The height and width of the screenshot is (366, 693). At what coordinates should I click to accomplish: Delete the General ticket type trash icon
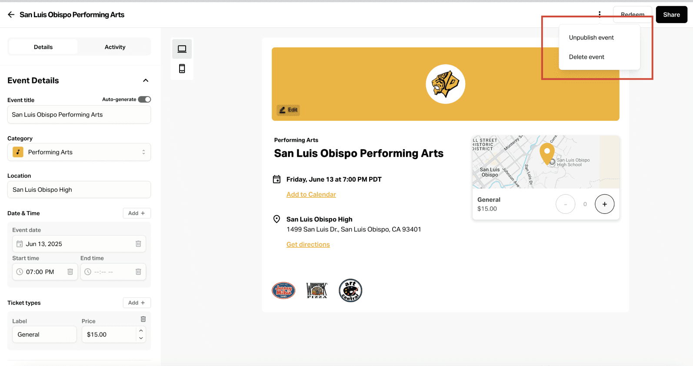pos(143,319)
